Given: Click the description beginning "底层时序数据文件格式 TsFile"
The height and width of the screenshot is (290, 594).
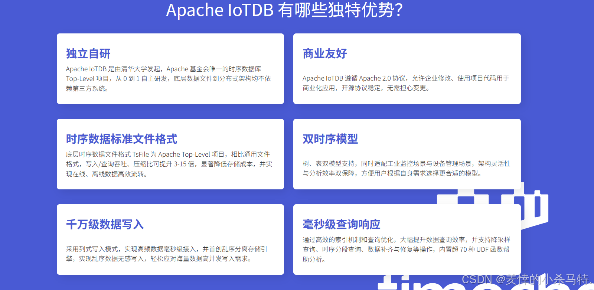Looking at the screenshot, I should 169,164.
